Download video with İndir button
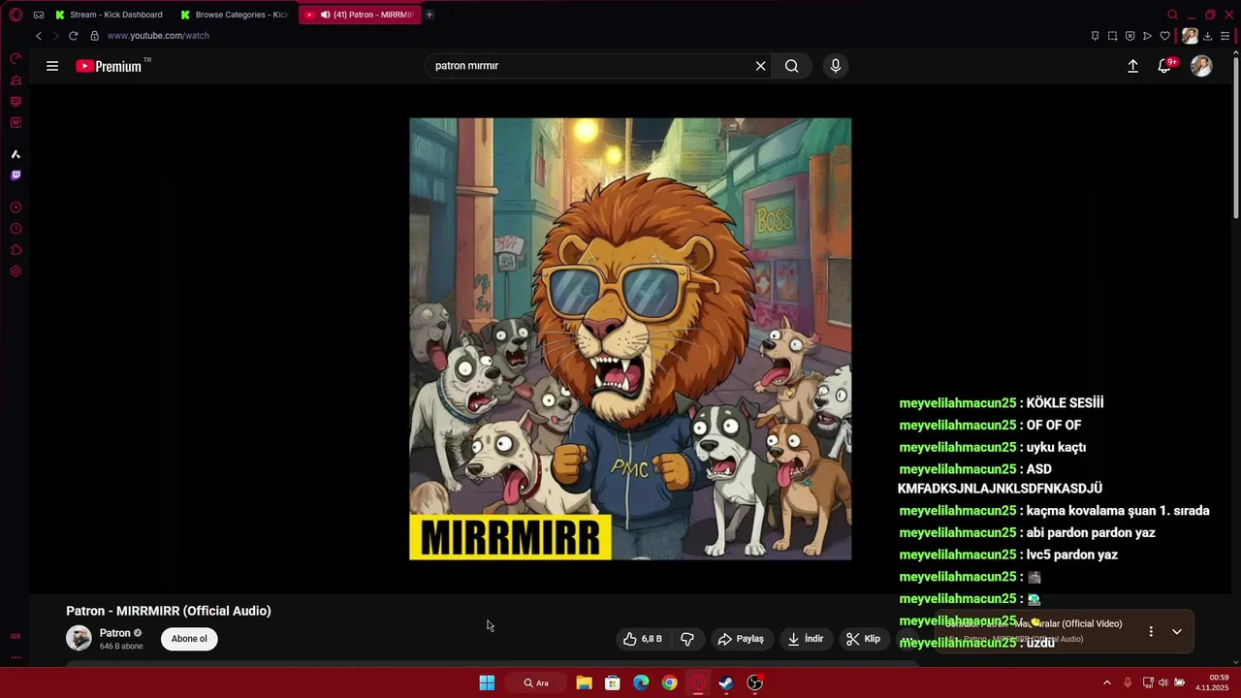 (x=805, y=639)
